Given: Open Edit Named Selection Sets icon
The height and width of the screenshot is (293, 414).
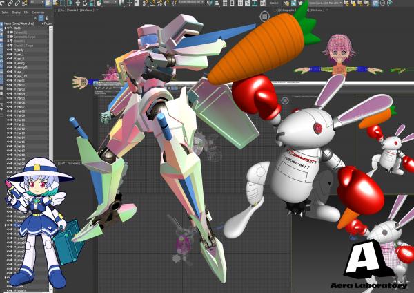Looking at the screenshot, I should (175, 3).
